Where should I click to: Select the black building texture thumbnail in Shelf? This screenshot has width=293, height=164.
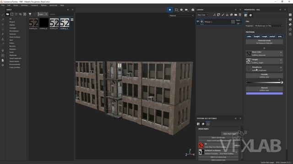point(44,23)
